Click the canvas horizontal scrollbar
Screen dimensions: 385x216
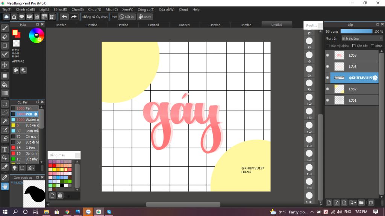183,204
